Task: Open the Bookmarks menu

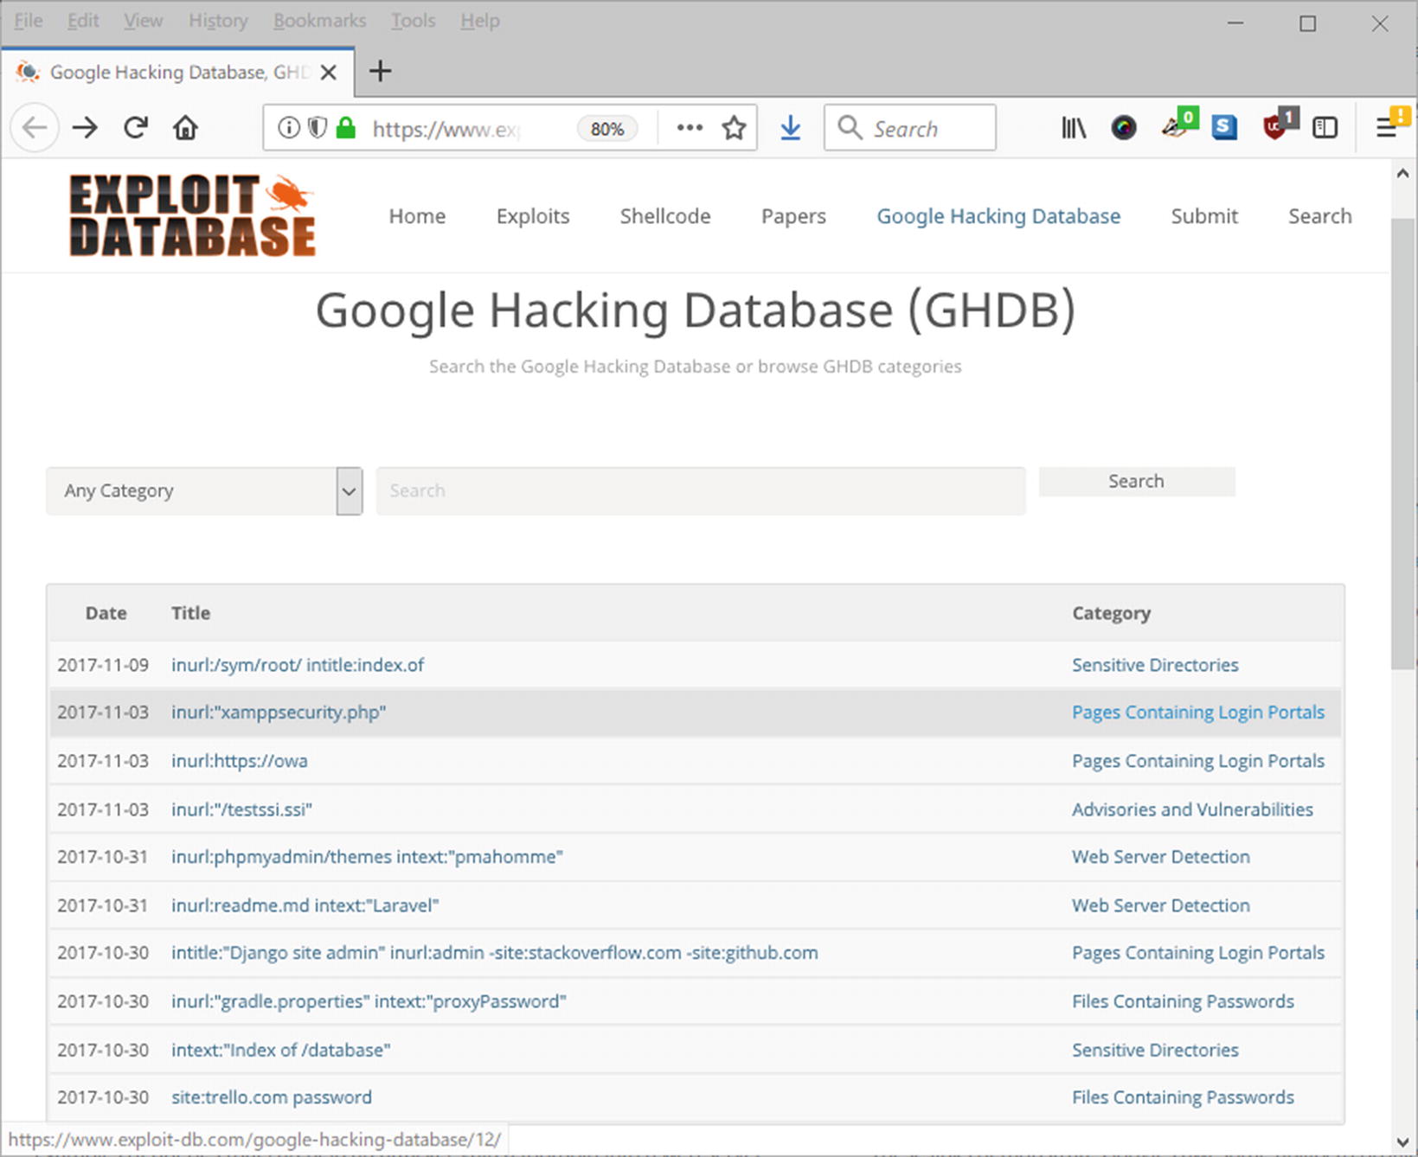Action: click(319, 21)
